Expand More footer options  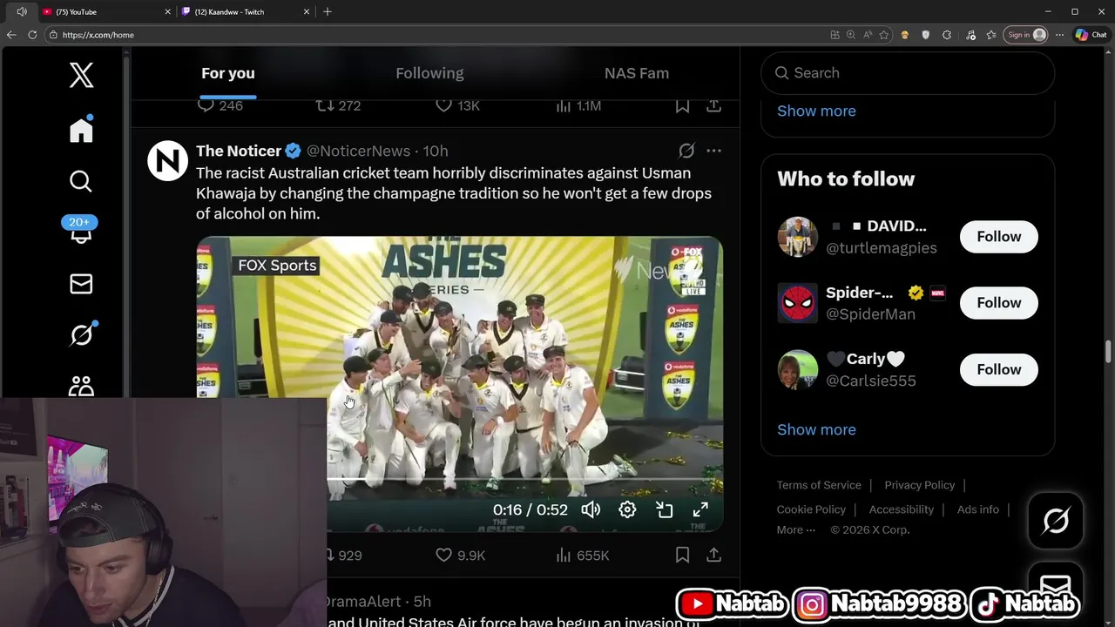(796, 529)
